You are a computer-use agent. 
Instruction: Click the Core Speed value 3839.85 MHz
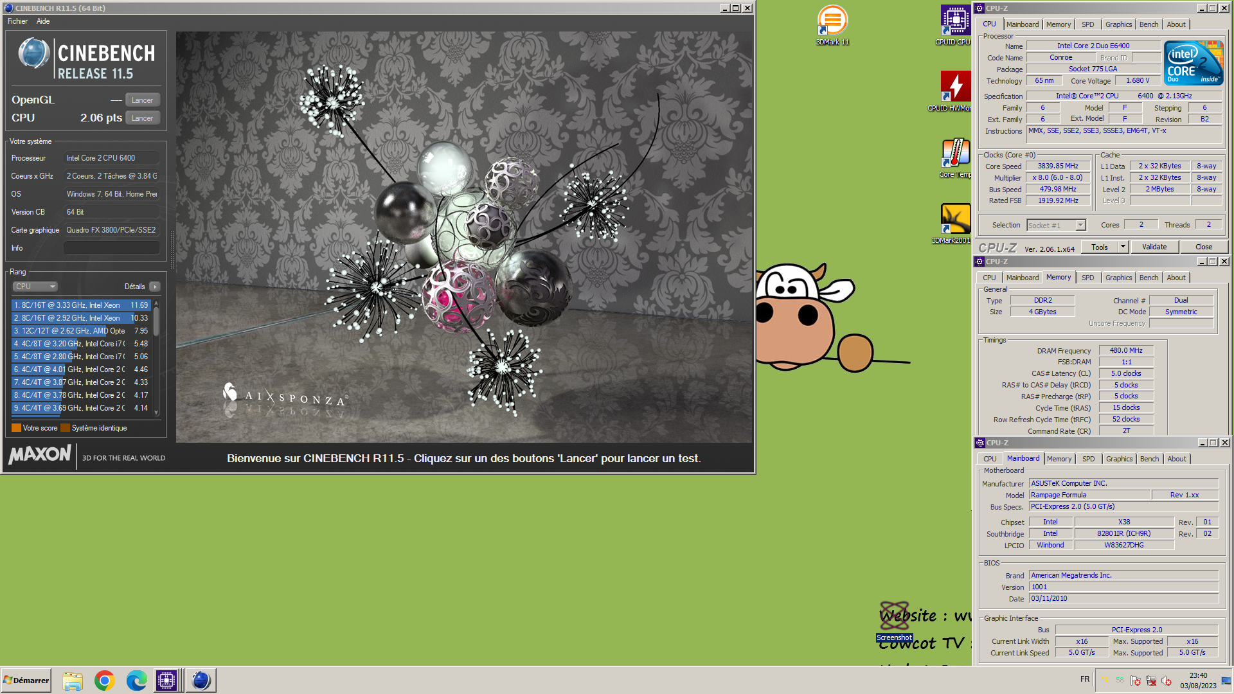click(1058, 166)
